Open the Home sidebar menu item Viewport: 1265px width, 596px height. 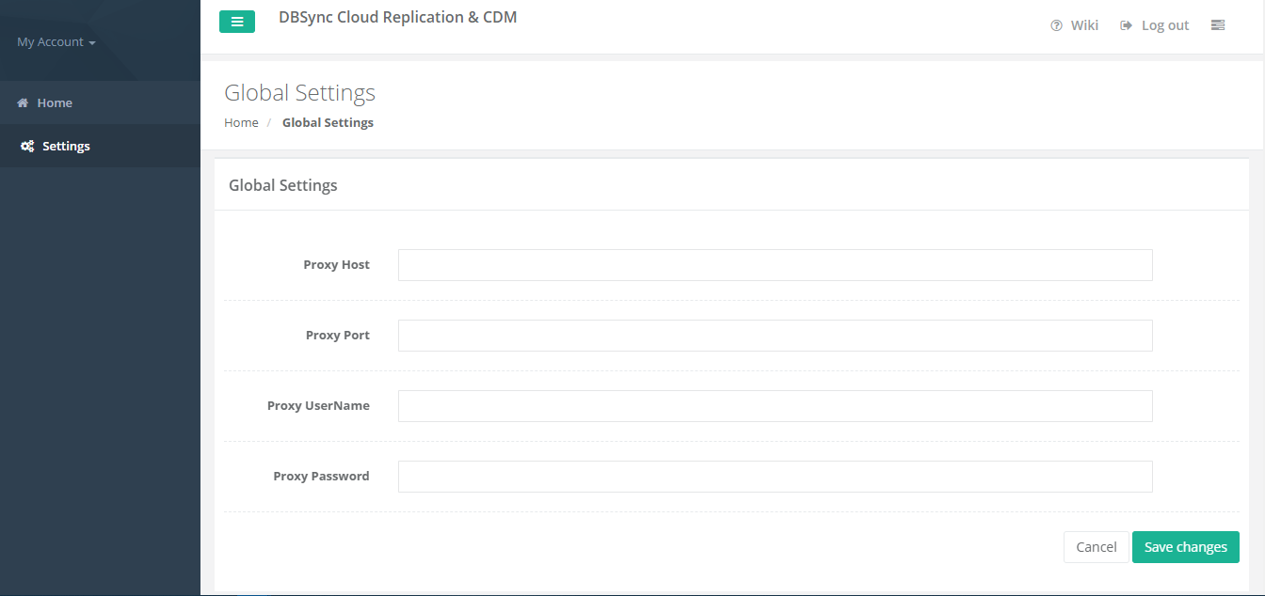pyautogui.click(x=55, y=103)
